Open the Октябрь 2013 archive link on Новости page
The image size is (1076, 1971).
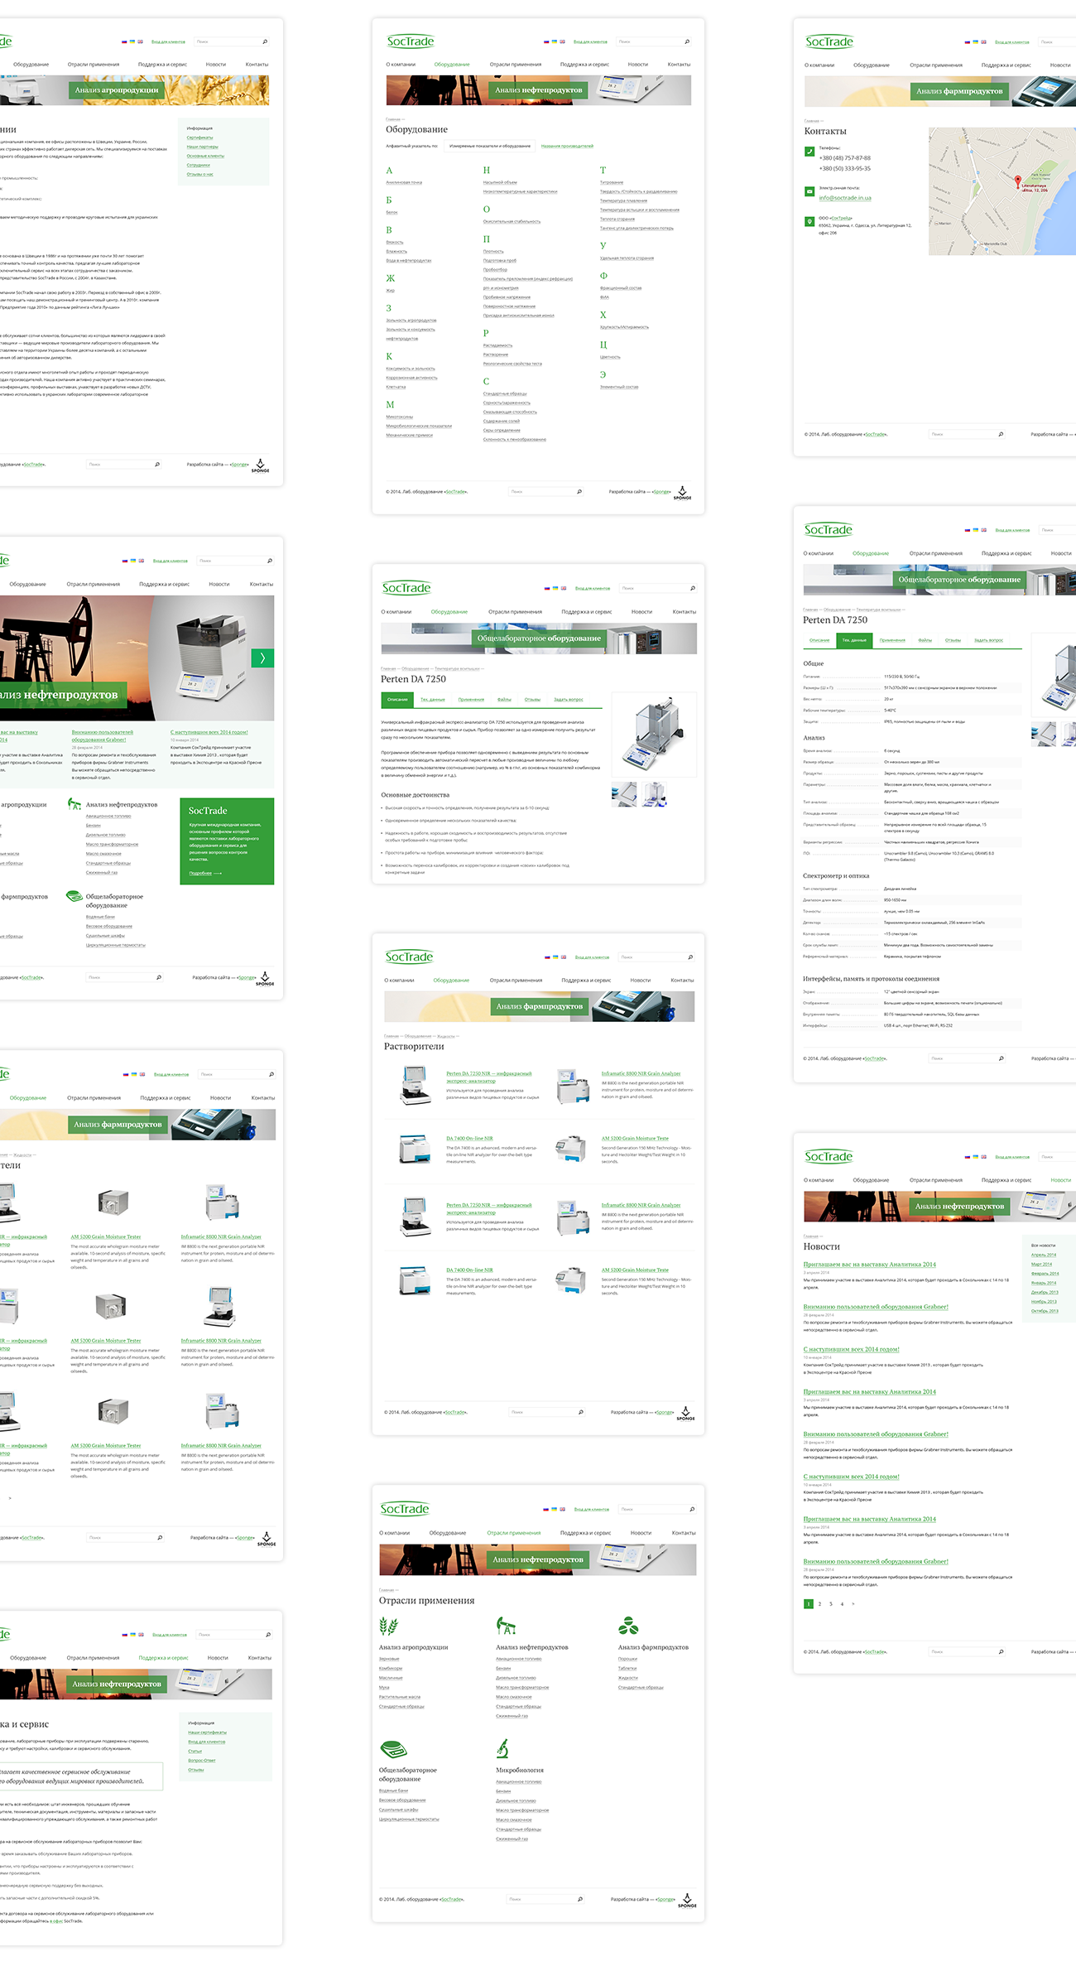pyautogui.click(x=1045, y=1311)
